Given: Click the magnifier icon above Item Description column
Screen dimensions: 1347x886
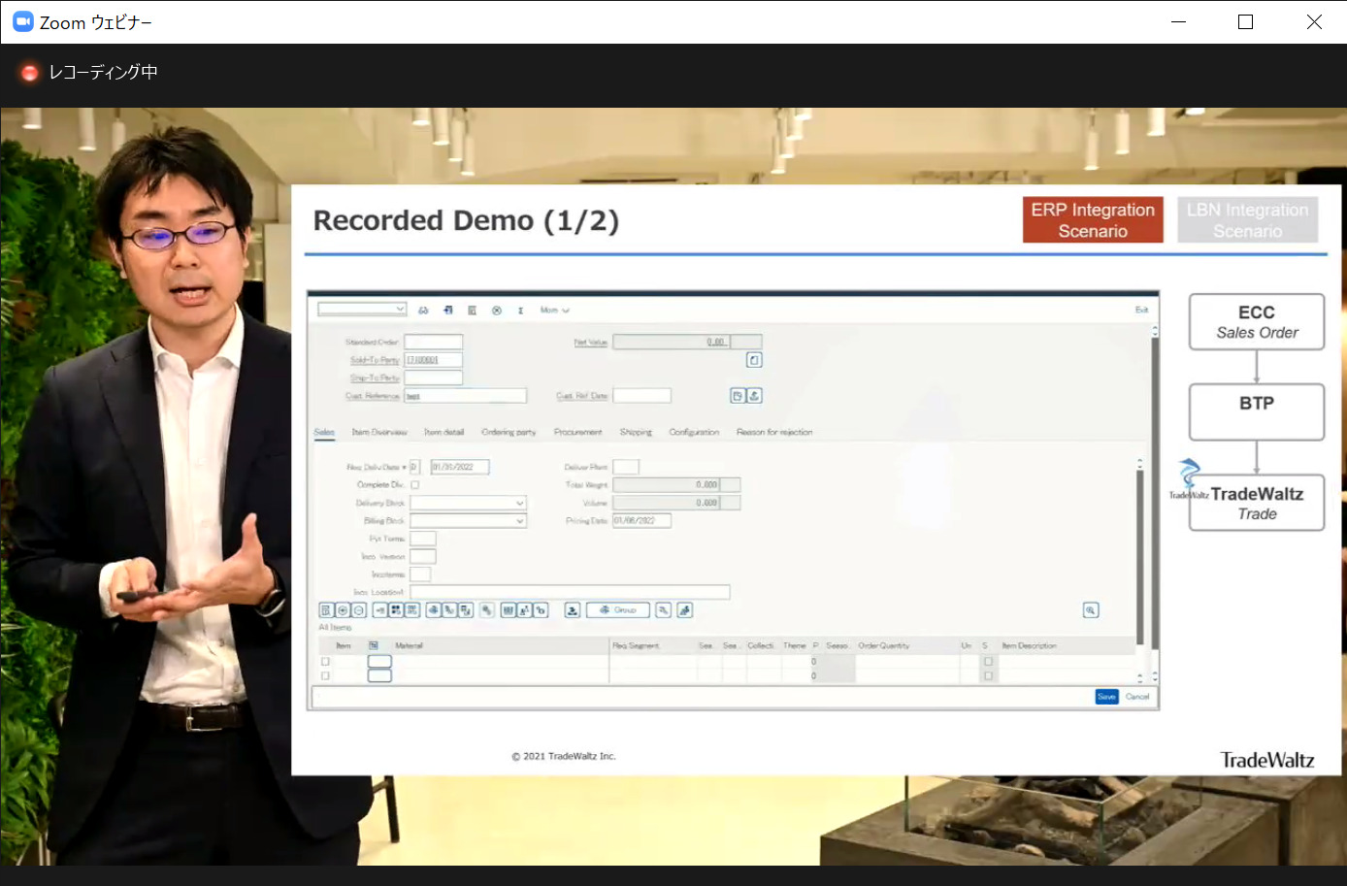Looking at the screenshot, I should coord(1091,610).
